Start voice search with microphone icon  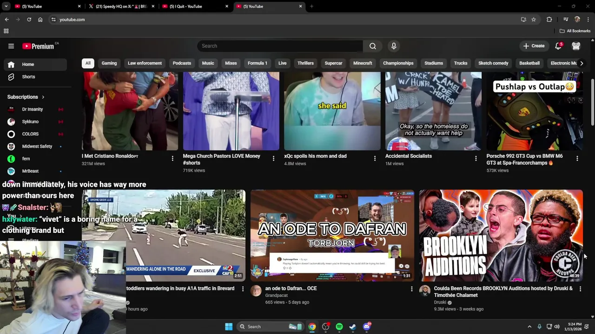[x=394, y=46]
